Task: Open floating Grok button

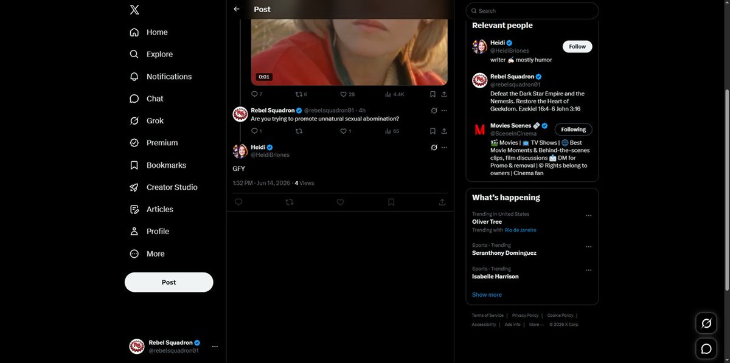Action: (x=706, y=323)
